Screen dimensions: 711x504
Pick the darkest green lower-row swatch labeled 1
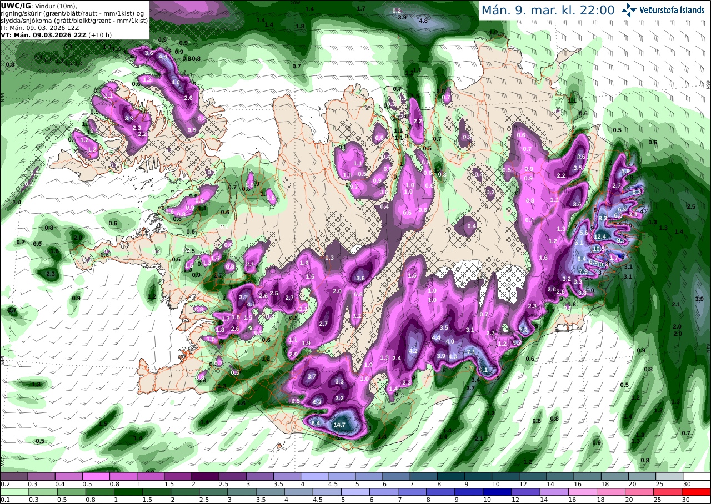[x=128, y=492]
